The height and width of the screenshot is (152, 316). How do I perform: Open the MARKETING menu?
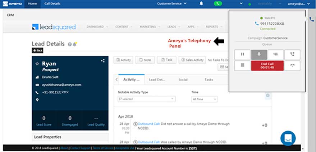pyautogui.click(x=150, y=27)
